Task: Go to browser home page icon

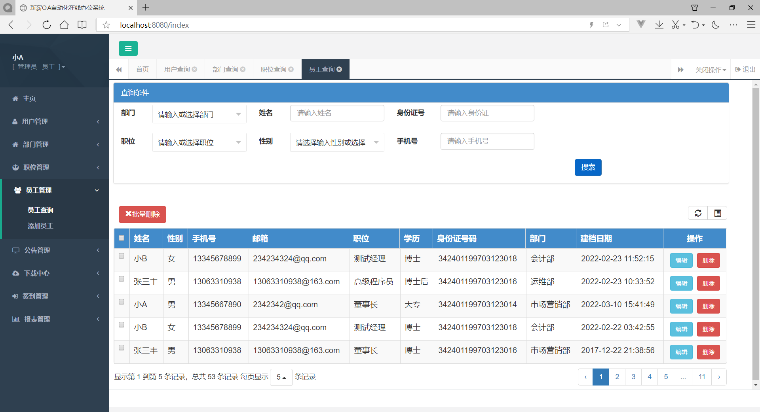Action: [x=64, y=25]
